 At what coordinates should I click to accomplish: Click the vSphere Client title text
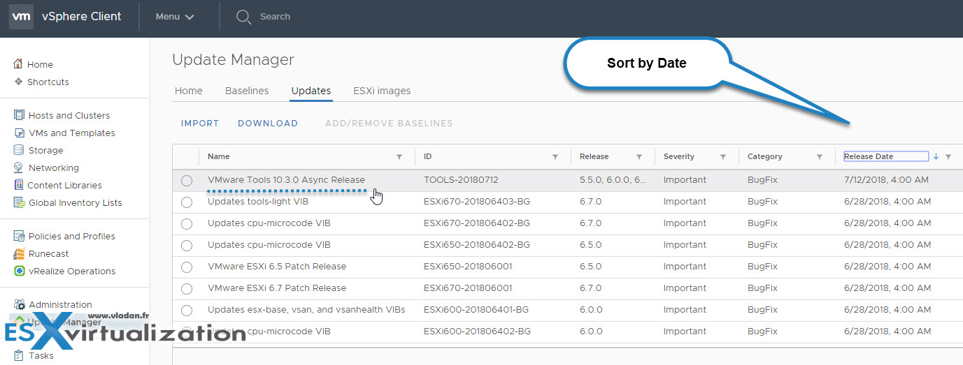tap(82, 17)
